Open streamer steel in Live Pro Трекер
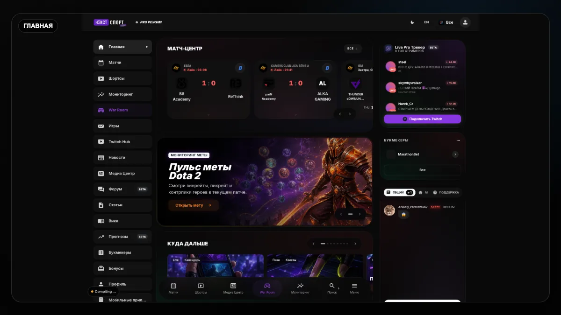561x315 pixels. [423, 66]
